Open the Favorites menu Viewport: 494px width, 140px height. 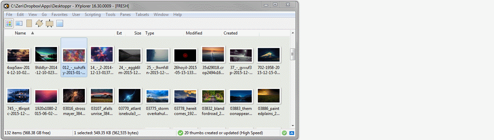coord(59,15)
